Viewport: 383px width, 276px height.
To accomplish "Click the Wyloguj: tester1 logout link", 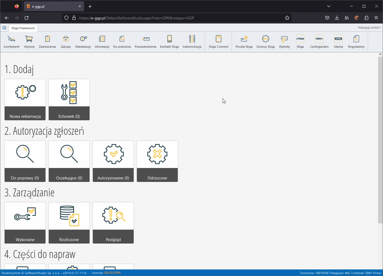I will [369, 28].
